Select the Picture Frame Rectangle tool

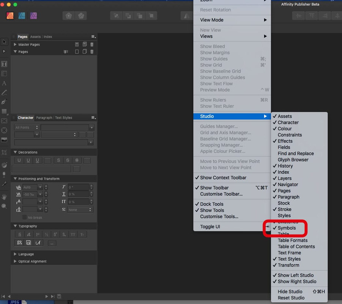4,121
